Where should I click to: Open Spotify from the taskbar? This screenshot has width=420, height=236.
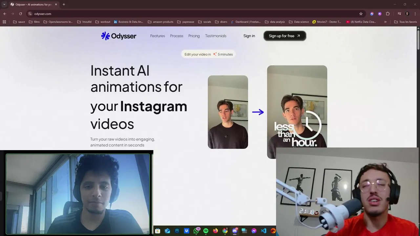[206, 231]
